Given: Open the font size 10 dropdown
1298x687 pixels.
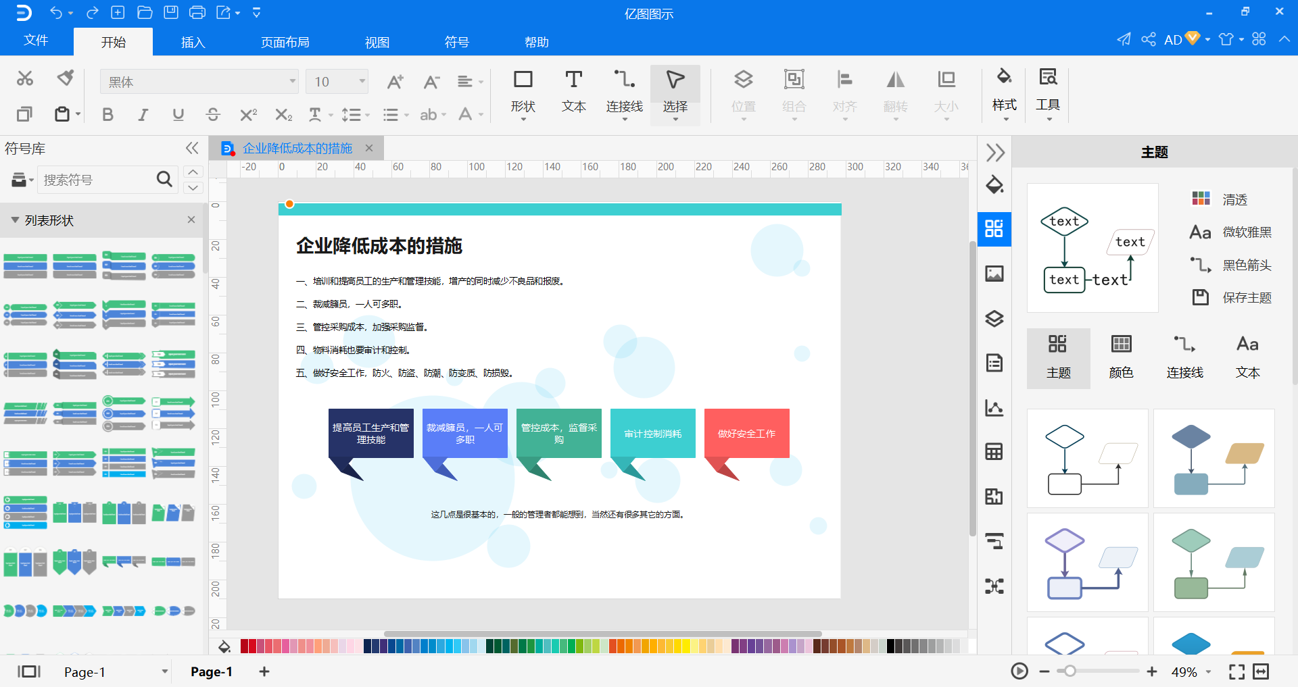Looking at the screenshot, I should click(362, 82).
